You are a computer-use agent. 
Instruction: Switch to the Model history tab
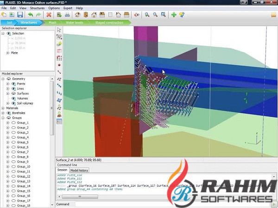click(x=79, y=171)
